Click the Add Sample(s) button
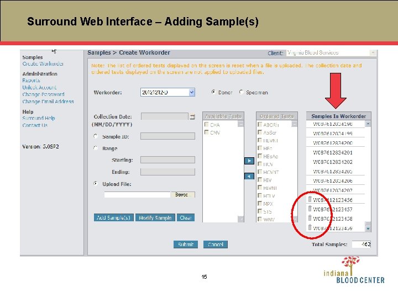The image size is (398, 298). tap(113, 217)
